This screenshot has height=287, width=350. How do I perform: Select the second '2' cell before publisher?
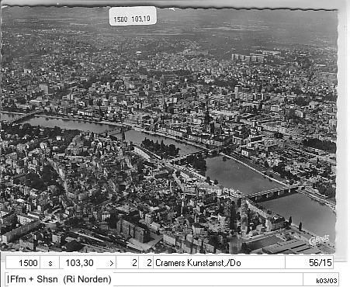pos(146,263)
